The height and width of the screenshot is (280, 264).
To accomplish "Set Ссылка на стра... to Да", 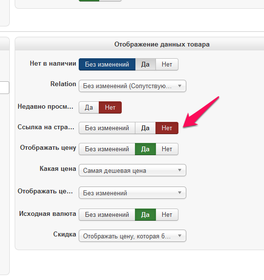I will (145, 128).
